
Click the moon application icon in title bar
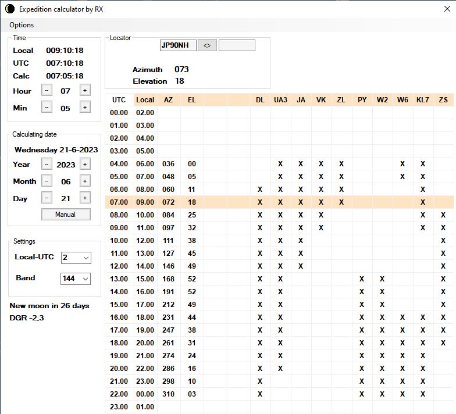coord(10,9)
